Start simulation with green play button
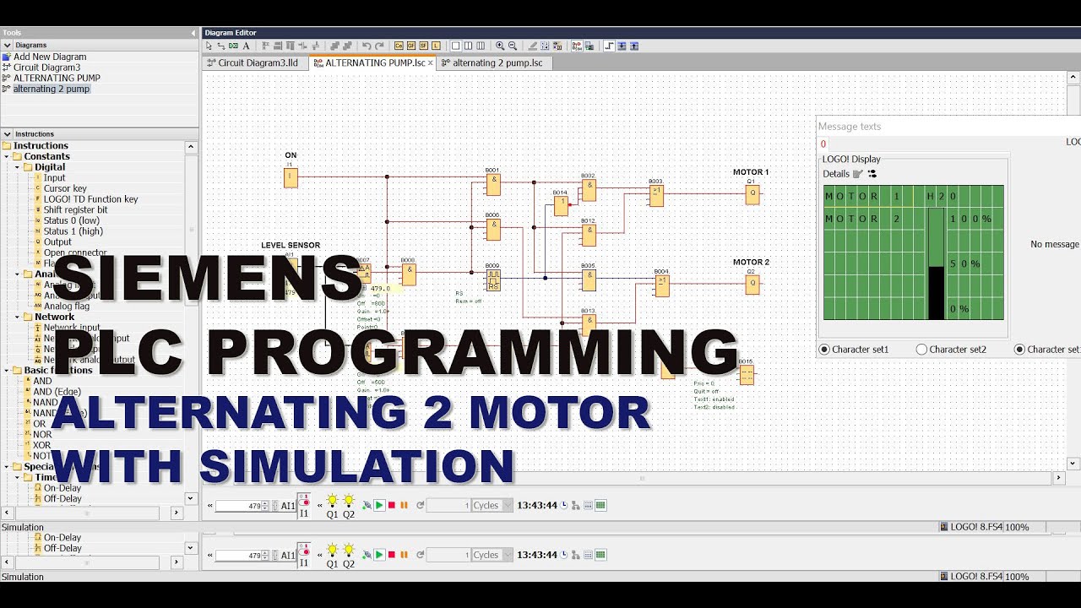This screenshot has width=1081, height=608. tap(379, 505)
